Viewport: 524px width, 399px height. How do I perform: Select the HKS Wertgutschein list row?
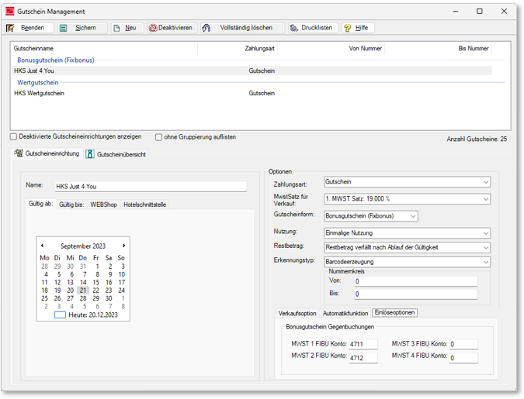pyautogui.click(x=39, y=94)
